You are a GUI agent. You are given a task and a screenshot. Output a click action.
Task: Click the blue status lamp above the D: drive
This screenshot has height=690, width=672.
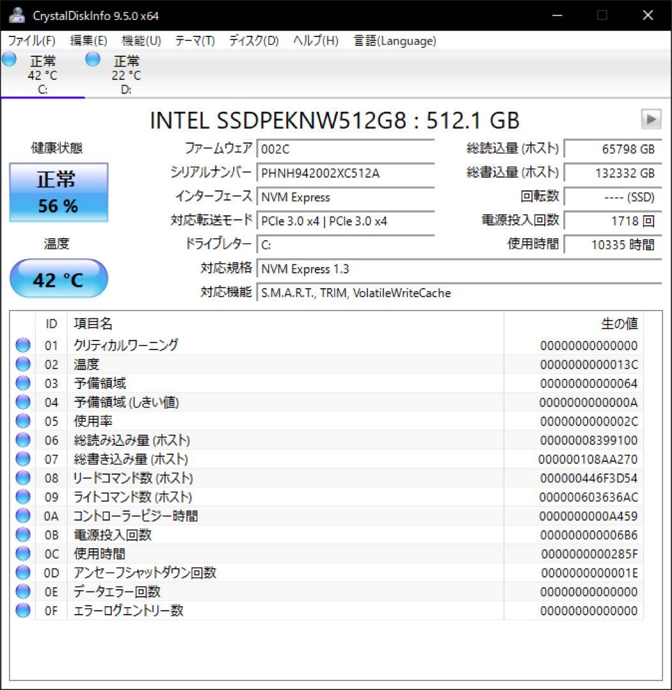coord(93,59)
